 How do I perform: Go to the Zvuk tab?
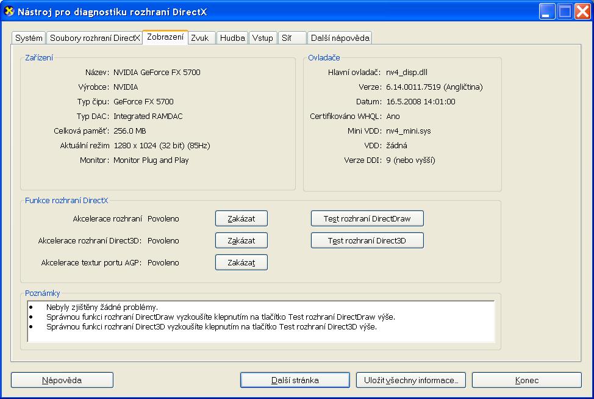tap(200, 38)
